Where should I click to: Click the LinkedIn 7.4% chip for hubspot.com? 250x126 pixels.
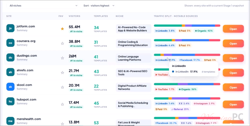(x=165, y=104)
